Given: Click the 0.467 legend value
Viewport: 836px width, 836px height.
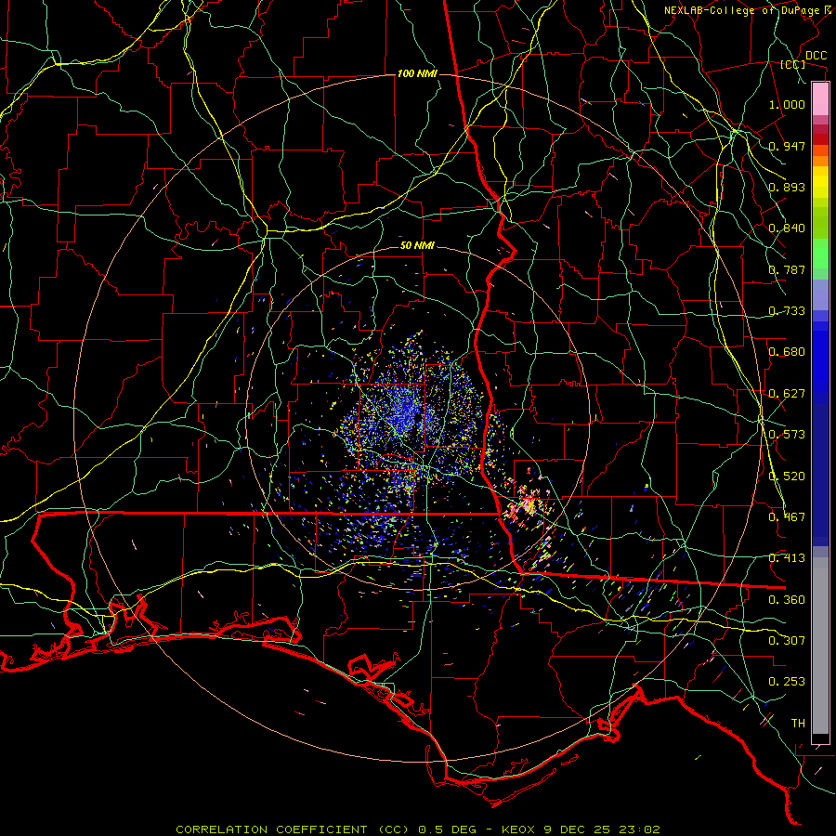Looking at the screenshot, I should 787,516.
